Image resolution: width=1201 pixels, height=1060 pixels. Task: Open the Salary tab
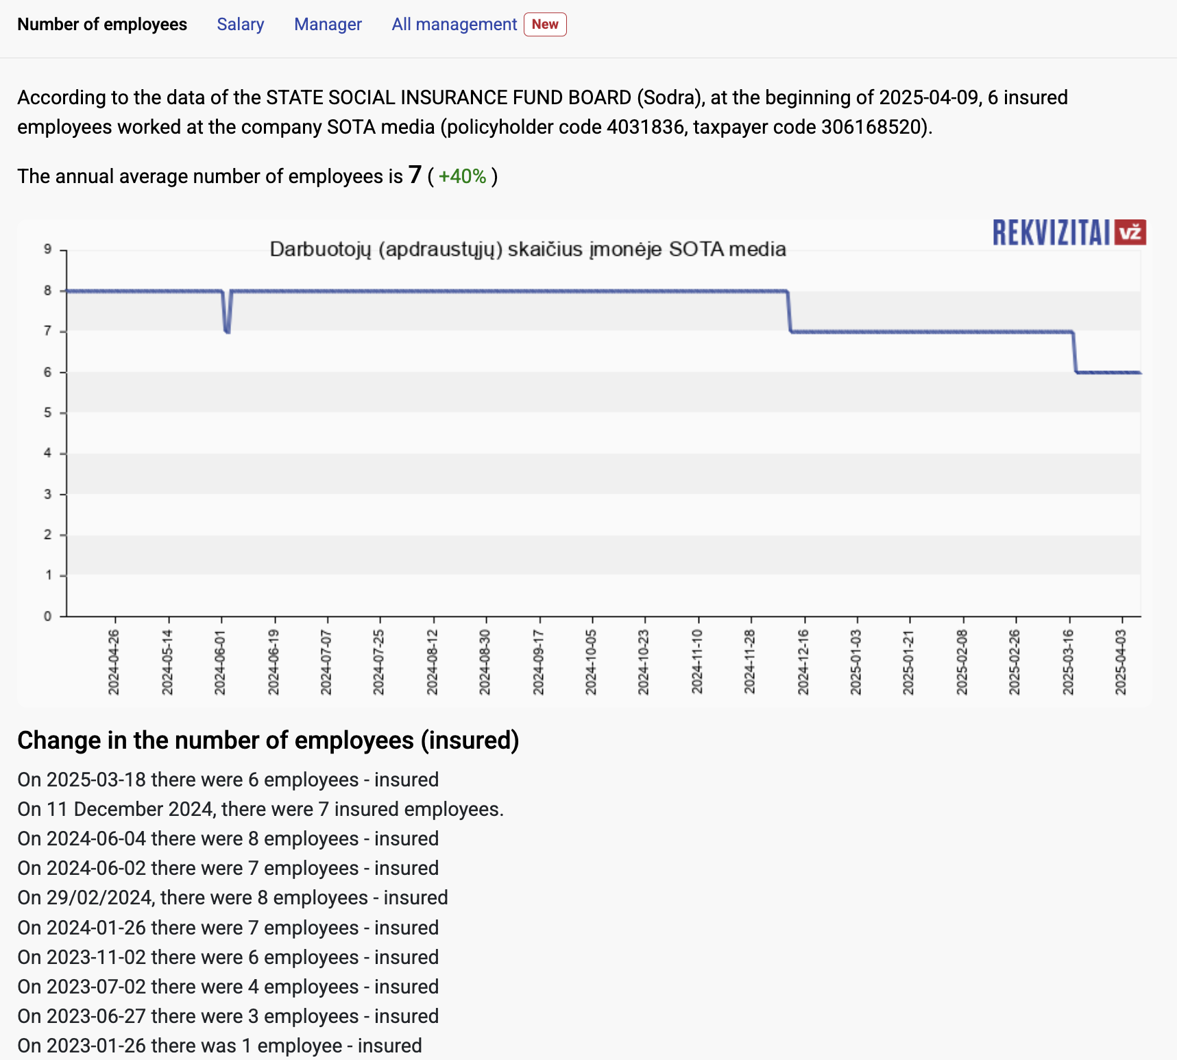[x=240, y=25]
